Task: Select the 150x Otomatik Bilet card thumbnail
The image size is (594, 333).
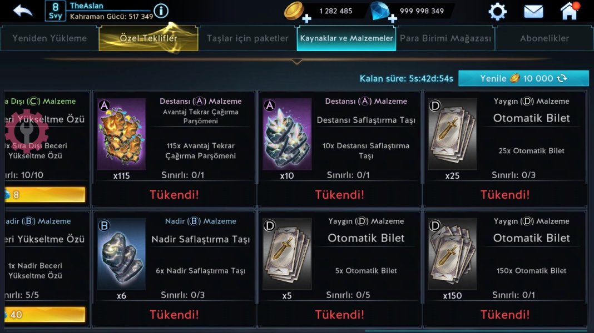Action: (x=452, y=254)
